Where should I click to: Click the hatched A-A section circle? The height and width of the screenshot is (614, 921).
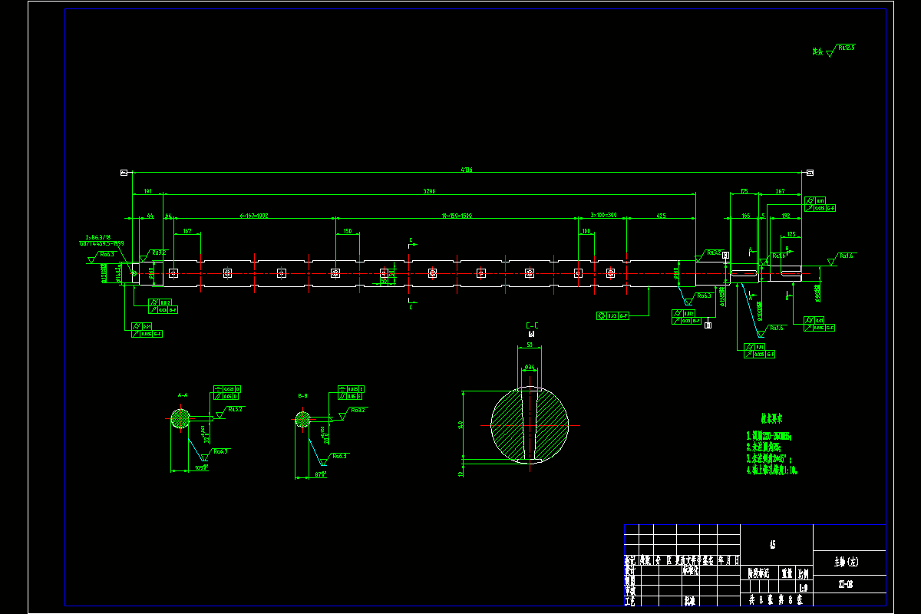[x=180, y=418]
